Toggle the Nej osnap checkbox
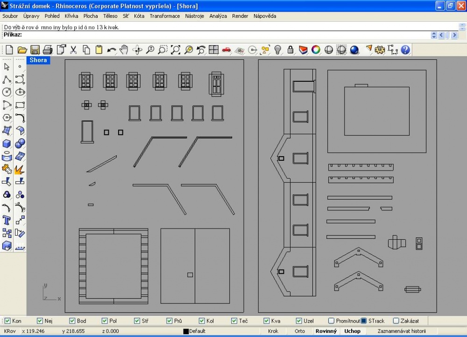467x337 pixels. pyautogui.click(x=40, y=321)
